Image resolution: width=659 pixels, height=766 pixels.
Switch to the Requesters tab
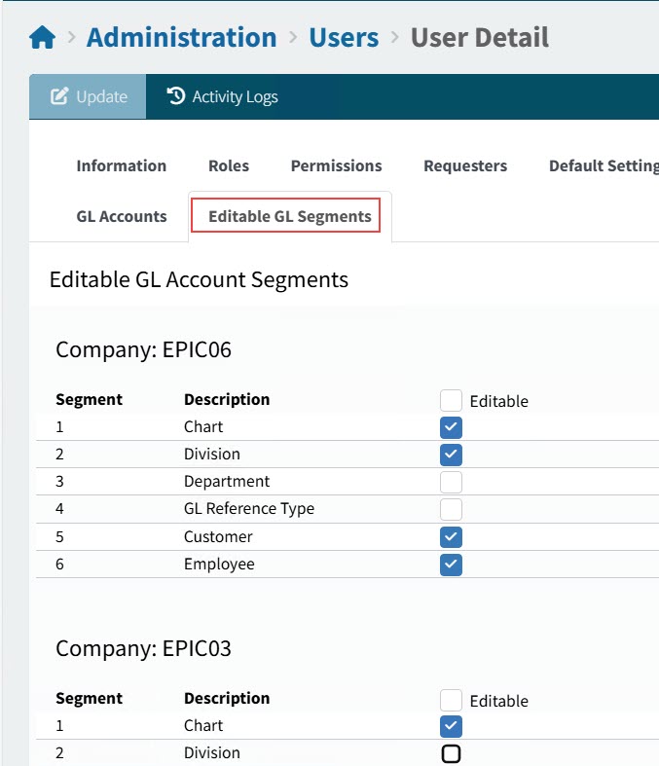tap(465, 165)
